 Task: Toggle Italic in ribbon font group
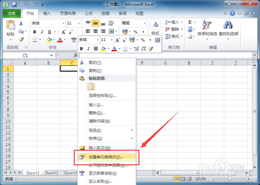click(42, 32)
